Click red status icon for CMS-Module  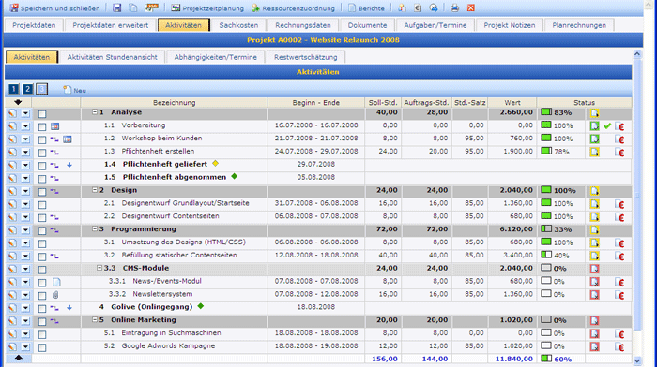(x=594, y=269)
